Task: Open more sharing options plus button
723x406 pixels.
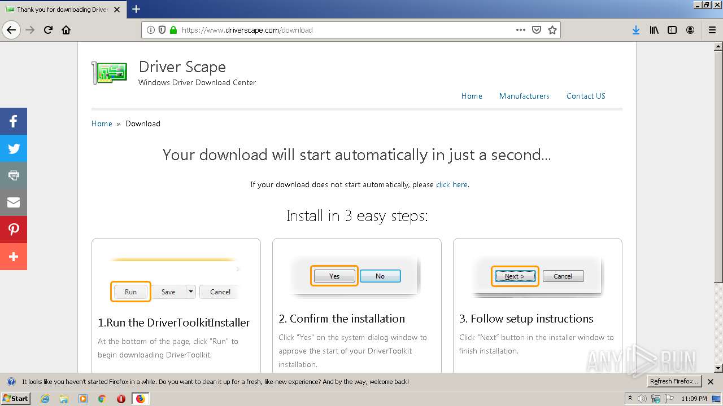Action: click(x=14, y=257)
